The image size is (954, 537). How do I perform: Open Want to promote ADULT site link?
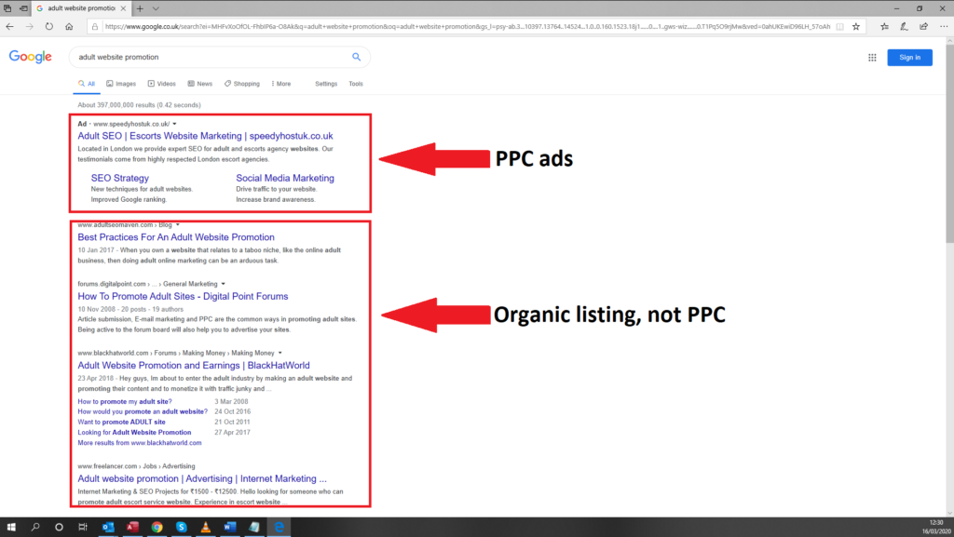121,423
